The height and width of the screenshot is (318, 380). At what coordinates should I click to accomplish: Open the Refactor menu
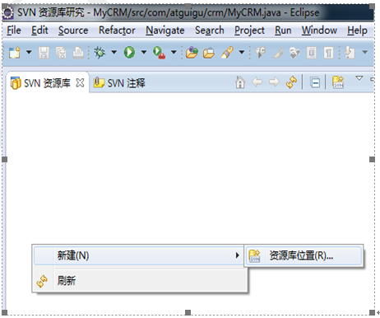click(x=117, y=30)
